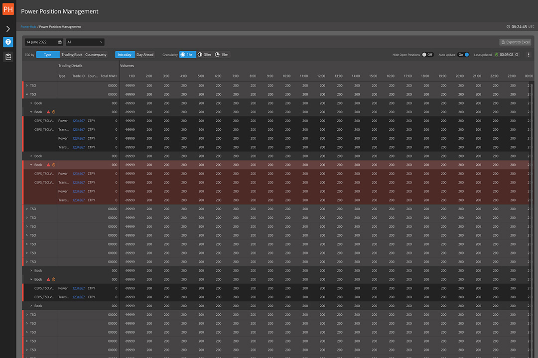Expand the left sidebar with the arrow
Image resolution: width=538 pixels, height=358 pixels.
[x=8, y=29]
